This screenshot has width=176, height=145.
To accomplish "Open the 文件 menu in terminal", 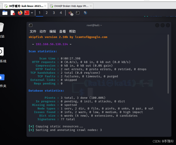I will 33,32.
